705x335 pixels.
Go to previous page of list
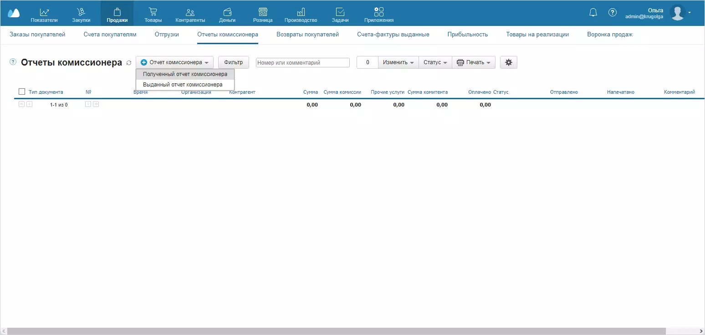pyautogui.click(x=30, y=104)
